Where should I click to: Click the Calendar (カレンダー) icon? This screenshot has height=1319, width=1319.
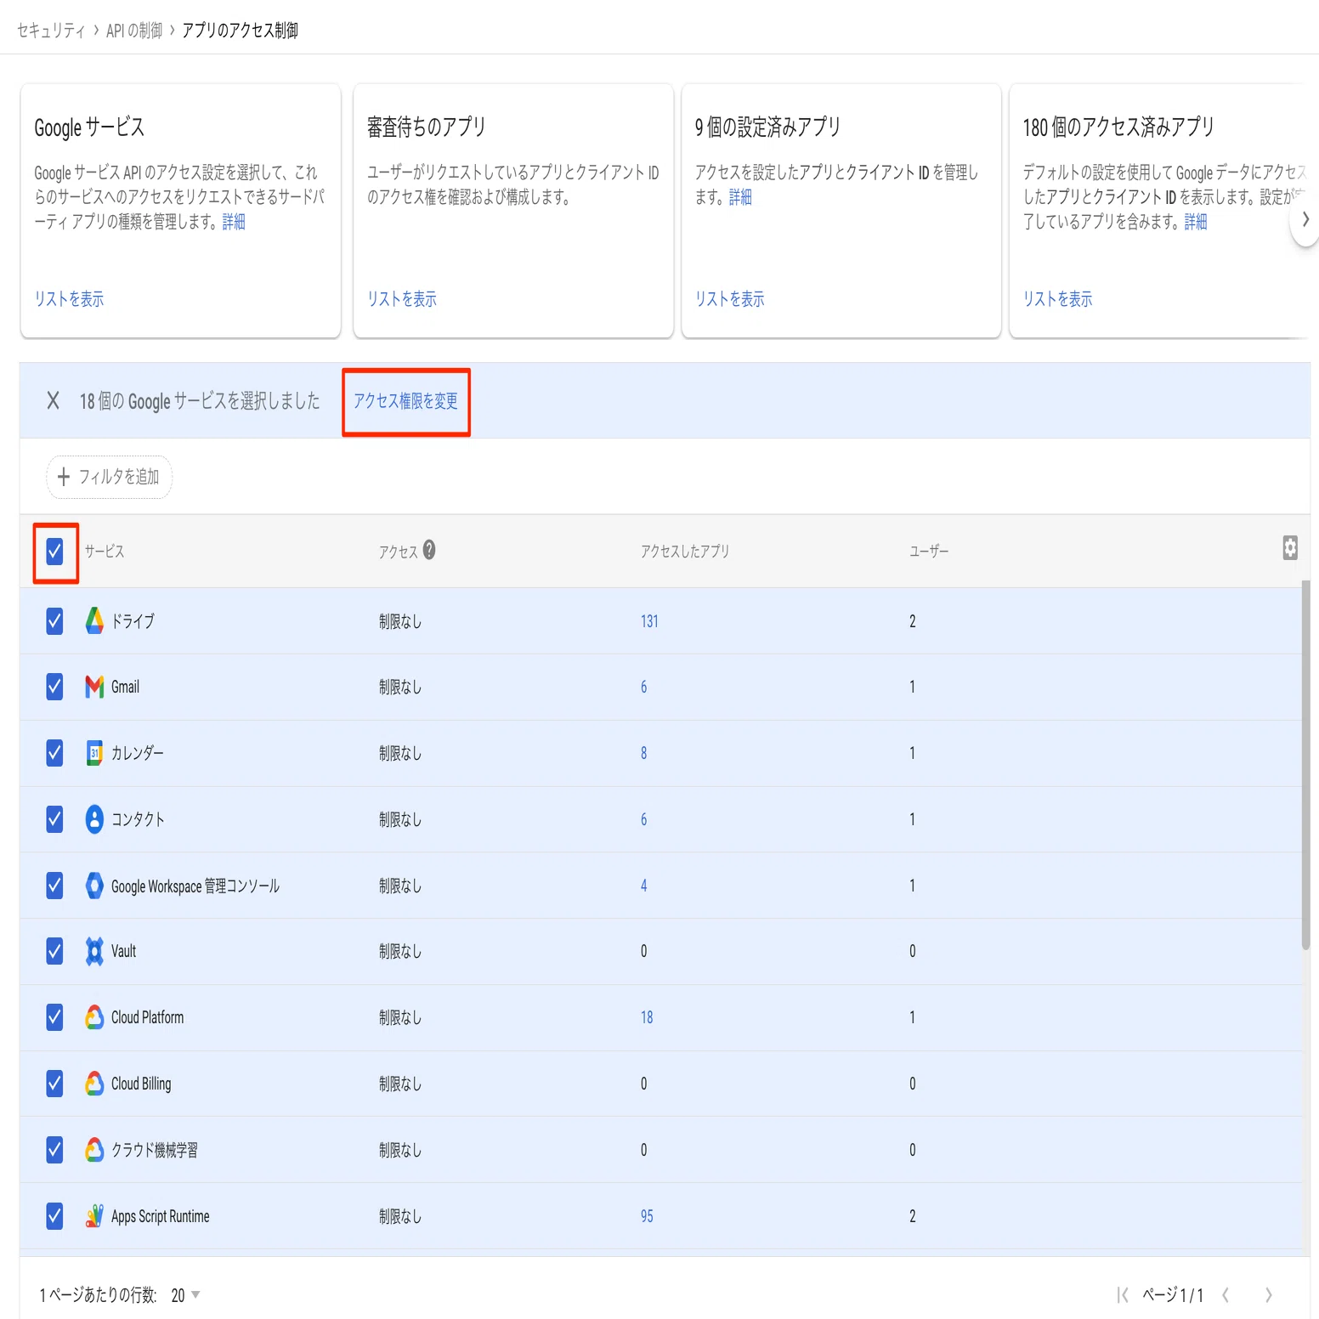(x=94, y=753)
